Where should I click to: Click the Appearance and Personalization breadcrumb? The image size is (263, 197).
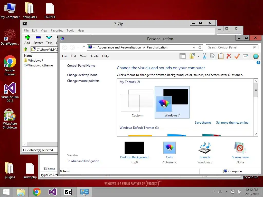click(x=119, y=47)
